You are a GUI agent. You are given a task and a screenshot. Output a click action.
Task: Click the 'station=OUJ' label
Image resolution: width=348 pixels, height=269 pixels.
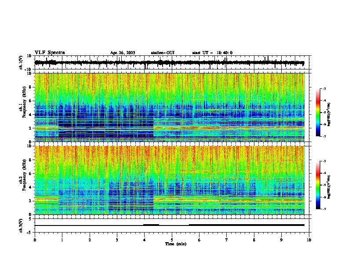[163, 53]
